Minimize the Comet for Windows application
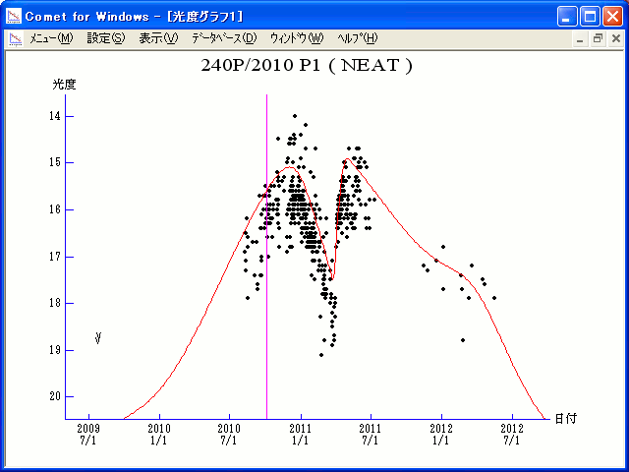629x472 pixels. coord(567,16)
